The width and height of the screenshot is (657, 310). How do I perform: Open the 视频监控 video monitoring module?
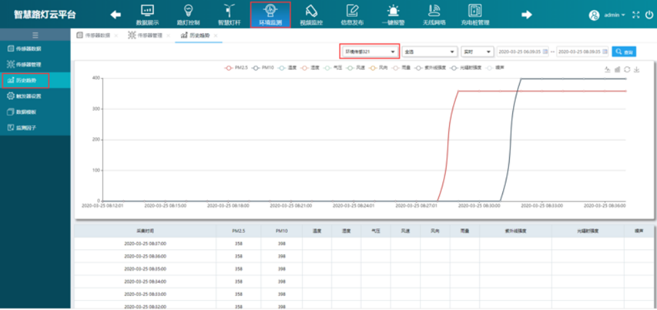click(x=311, y=14)
